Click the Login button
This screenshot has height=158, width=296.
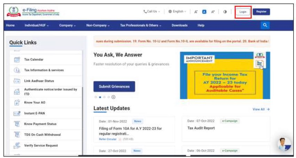coord(243,12)
